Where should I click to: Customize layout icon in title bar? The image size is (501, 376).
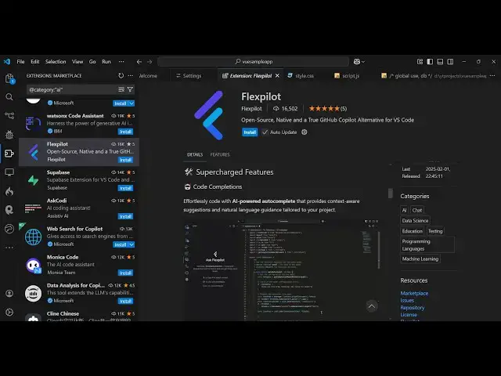(x=420, y=61)
